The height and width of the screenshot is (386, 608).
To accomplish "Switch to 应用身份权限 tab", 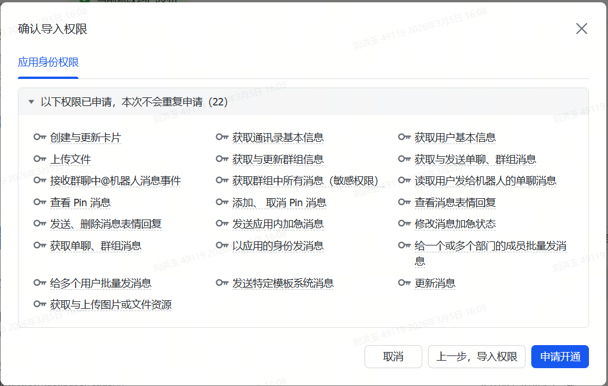I will 48,63.
